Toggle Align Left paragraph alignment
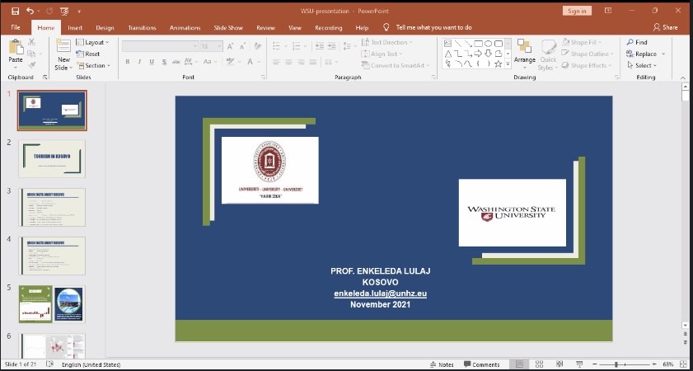 [277, 62]
